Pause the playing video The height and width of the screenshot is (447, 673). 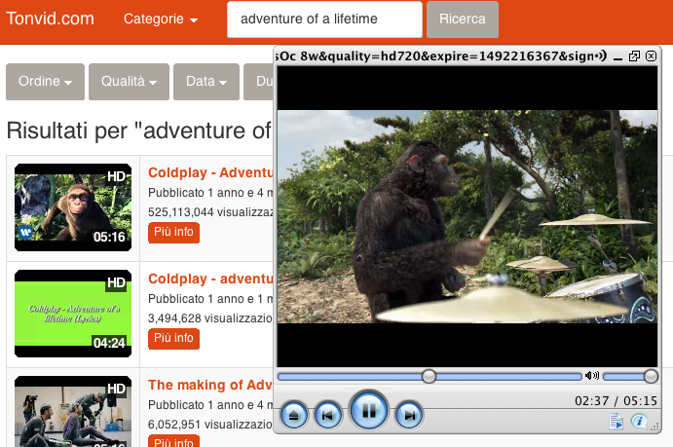tap(369, 411)
